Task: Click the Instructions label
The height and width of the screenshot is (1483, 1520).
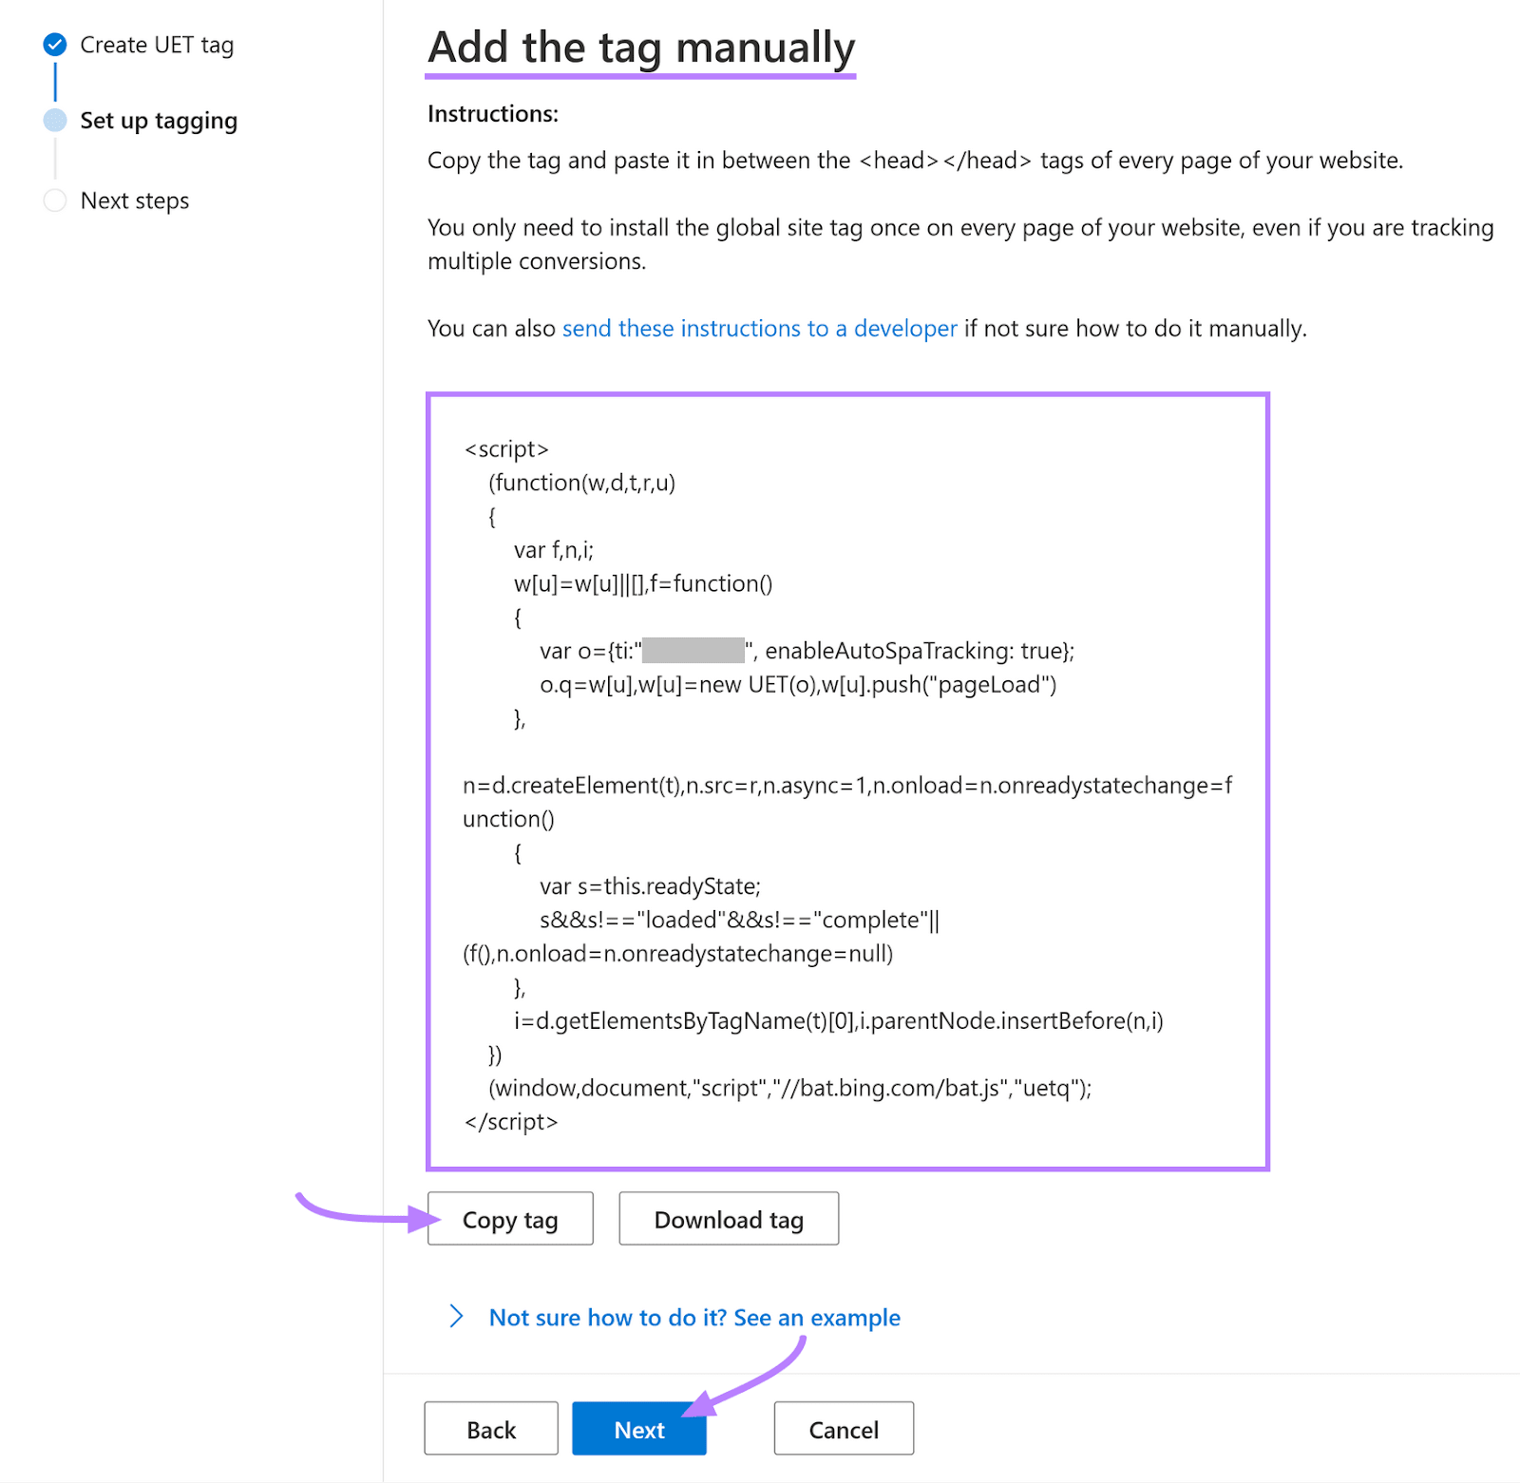Action: pyautogui.click(x=493, y=114)
